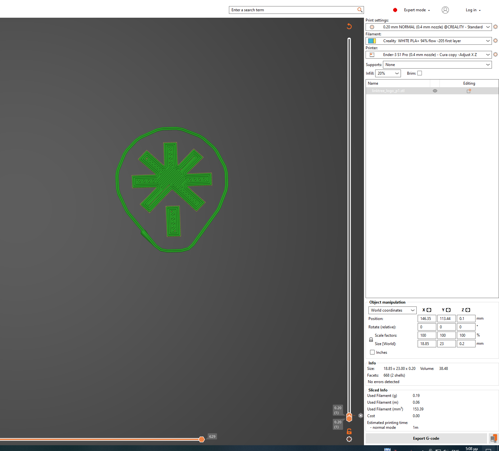This screenshot has height=451, width=499.
Task: Open World coordinates dropdown
Action: click(x=393, y=310)
